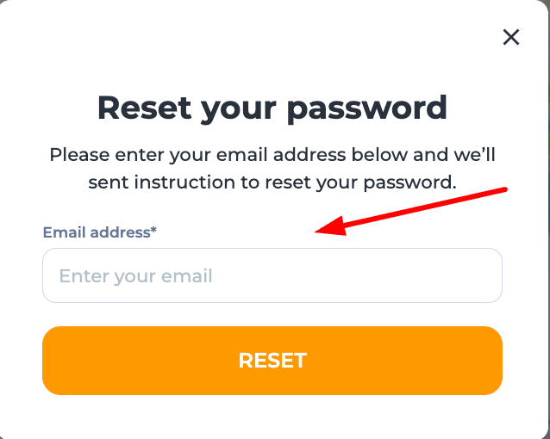Click the tail end of red arrow
This screenshot has width=550, height=439.
504,190
